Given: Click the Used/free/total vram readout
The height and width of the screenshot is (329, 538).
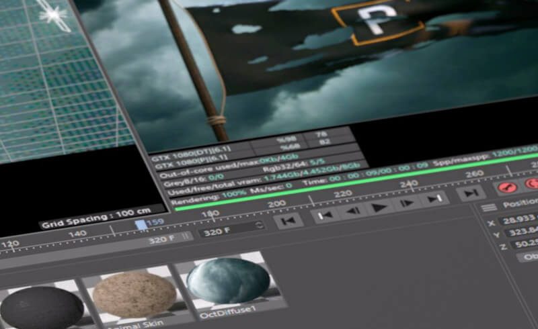Looking at the screenshot, I should 264,179.
